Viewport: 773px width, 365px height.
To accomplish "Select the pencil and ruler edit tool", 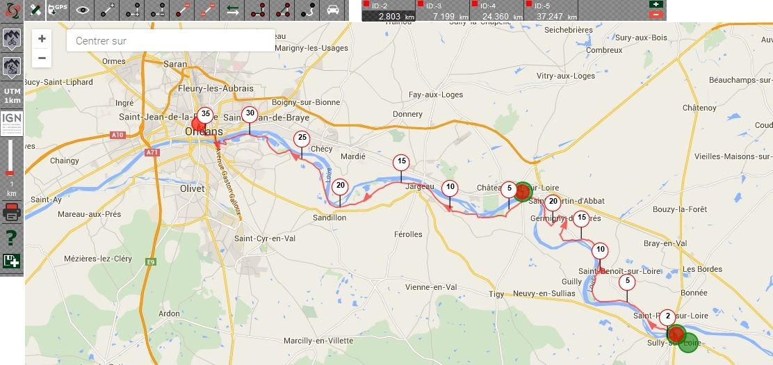I will (35, 10).
